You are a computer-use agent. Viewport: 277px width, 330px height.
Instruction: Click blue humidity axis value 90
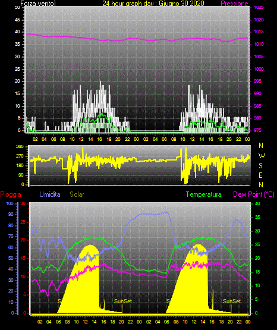pyautogui.click(x=11, y=214)
